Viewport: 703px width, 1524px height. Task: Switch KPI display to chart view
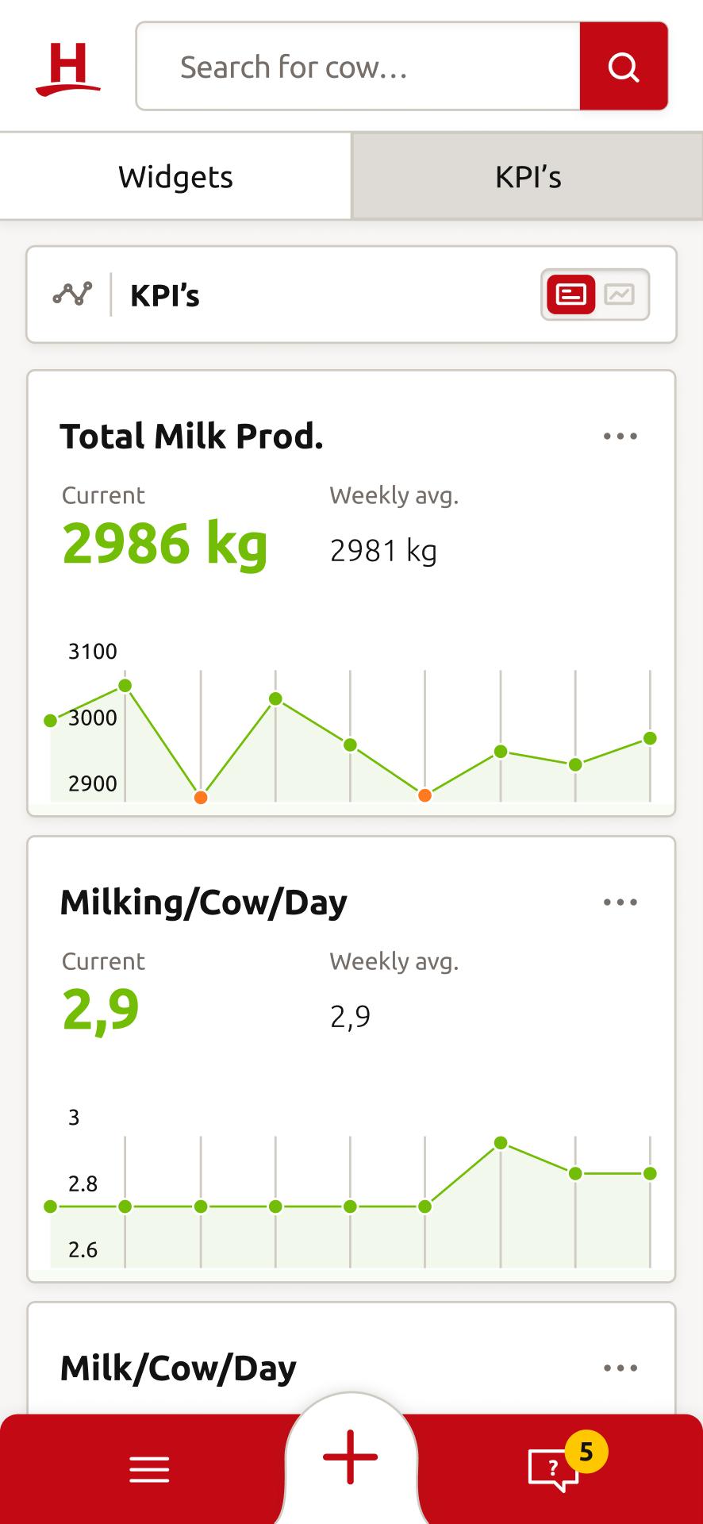620,294
